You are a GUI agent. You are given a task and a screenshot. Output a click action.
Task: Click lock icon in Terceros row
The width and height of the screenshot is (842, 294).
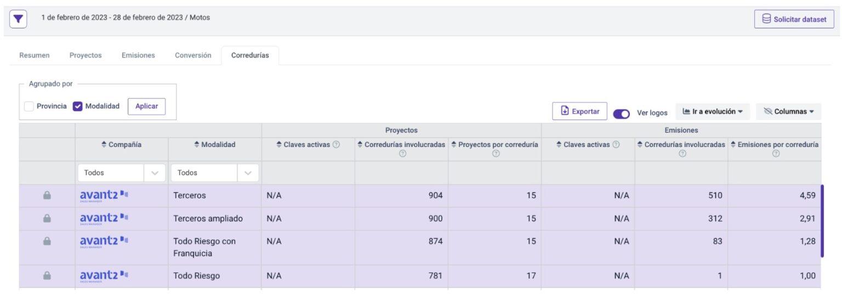click(x=47, y=195)
